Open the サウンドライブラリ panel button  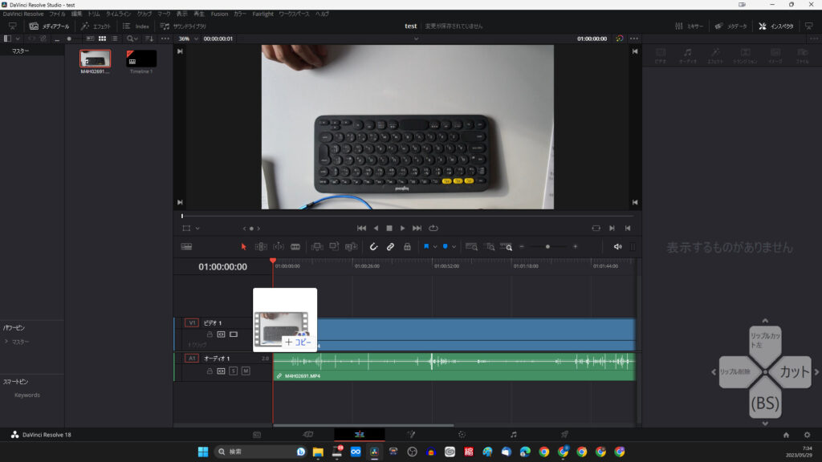(x=183, y=26)
